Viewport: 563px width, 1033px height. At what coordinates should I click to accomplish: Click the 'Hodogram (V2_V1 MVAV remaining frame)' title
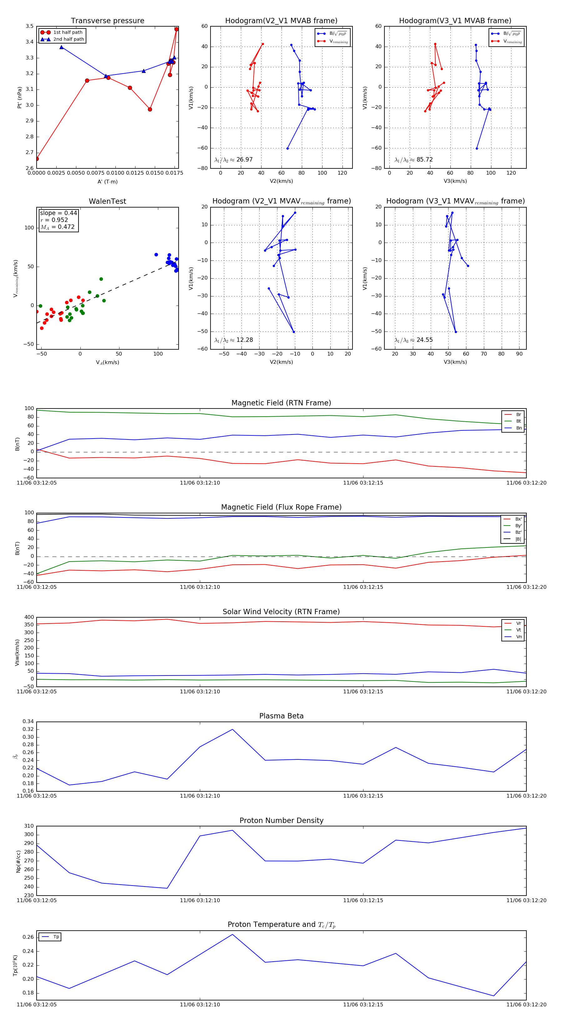281,201
